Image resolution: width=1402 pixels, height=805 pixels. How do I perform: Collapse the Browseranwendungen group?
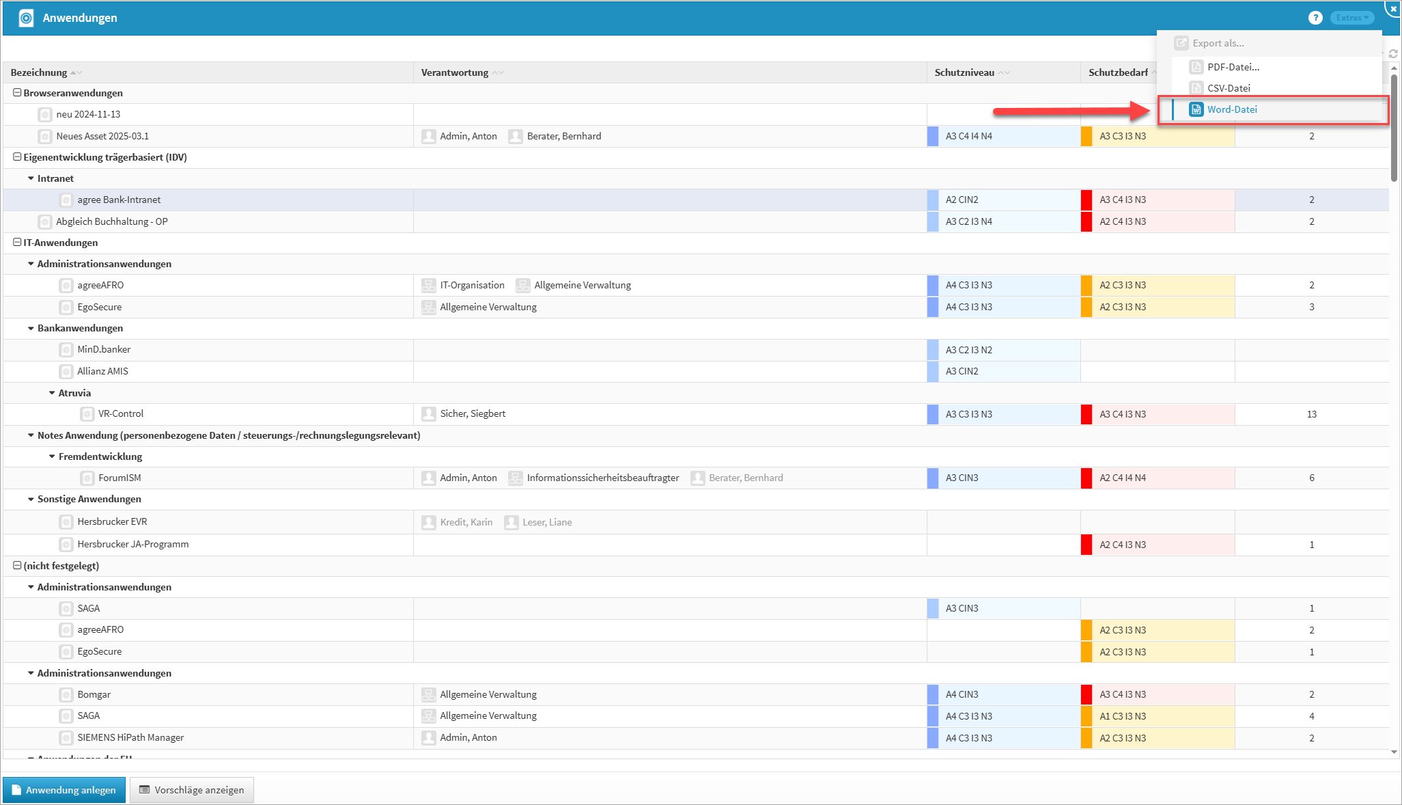(17, 93)
